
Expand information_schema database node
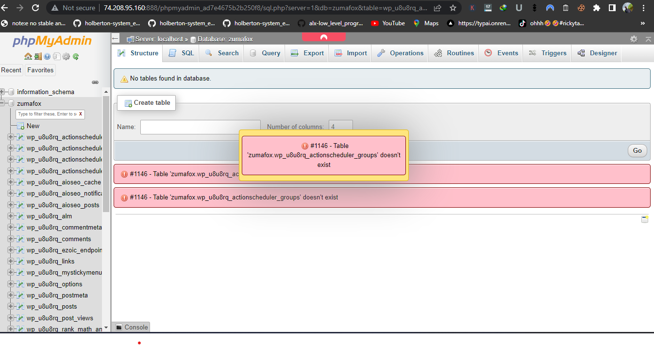2,92
